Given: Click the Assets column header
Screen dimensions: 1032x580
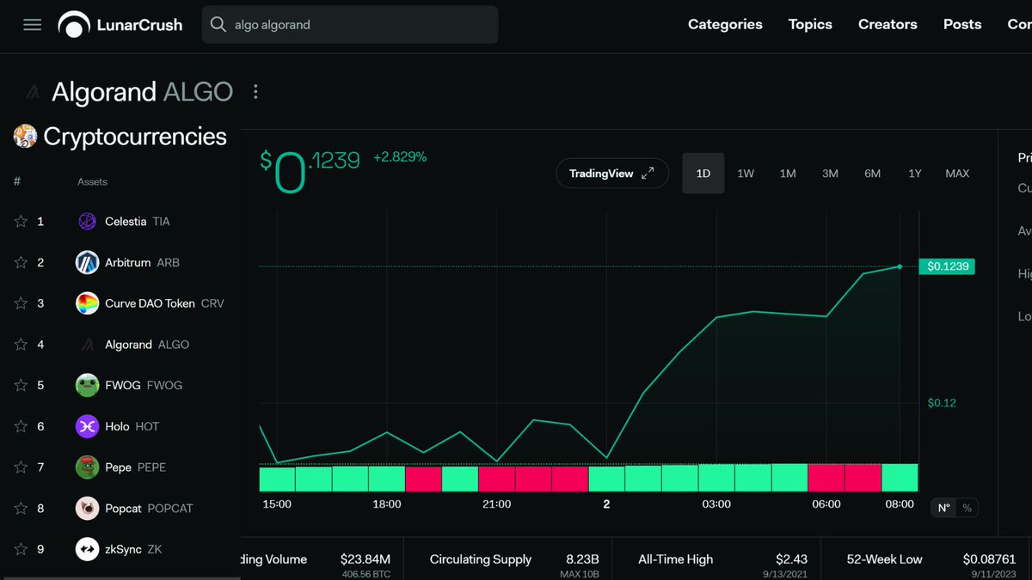Looking at the screenshot, I should [92, 182].
